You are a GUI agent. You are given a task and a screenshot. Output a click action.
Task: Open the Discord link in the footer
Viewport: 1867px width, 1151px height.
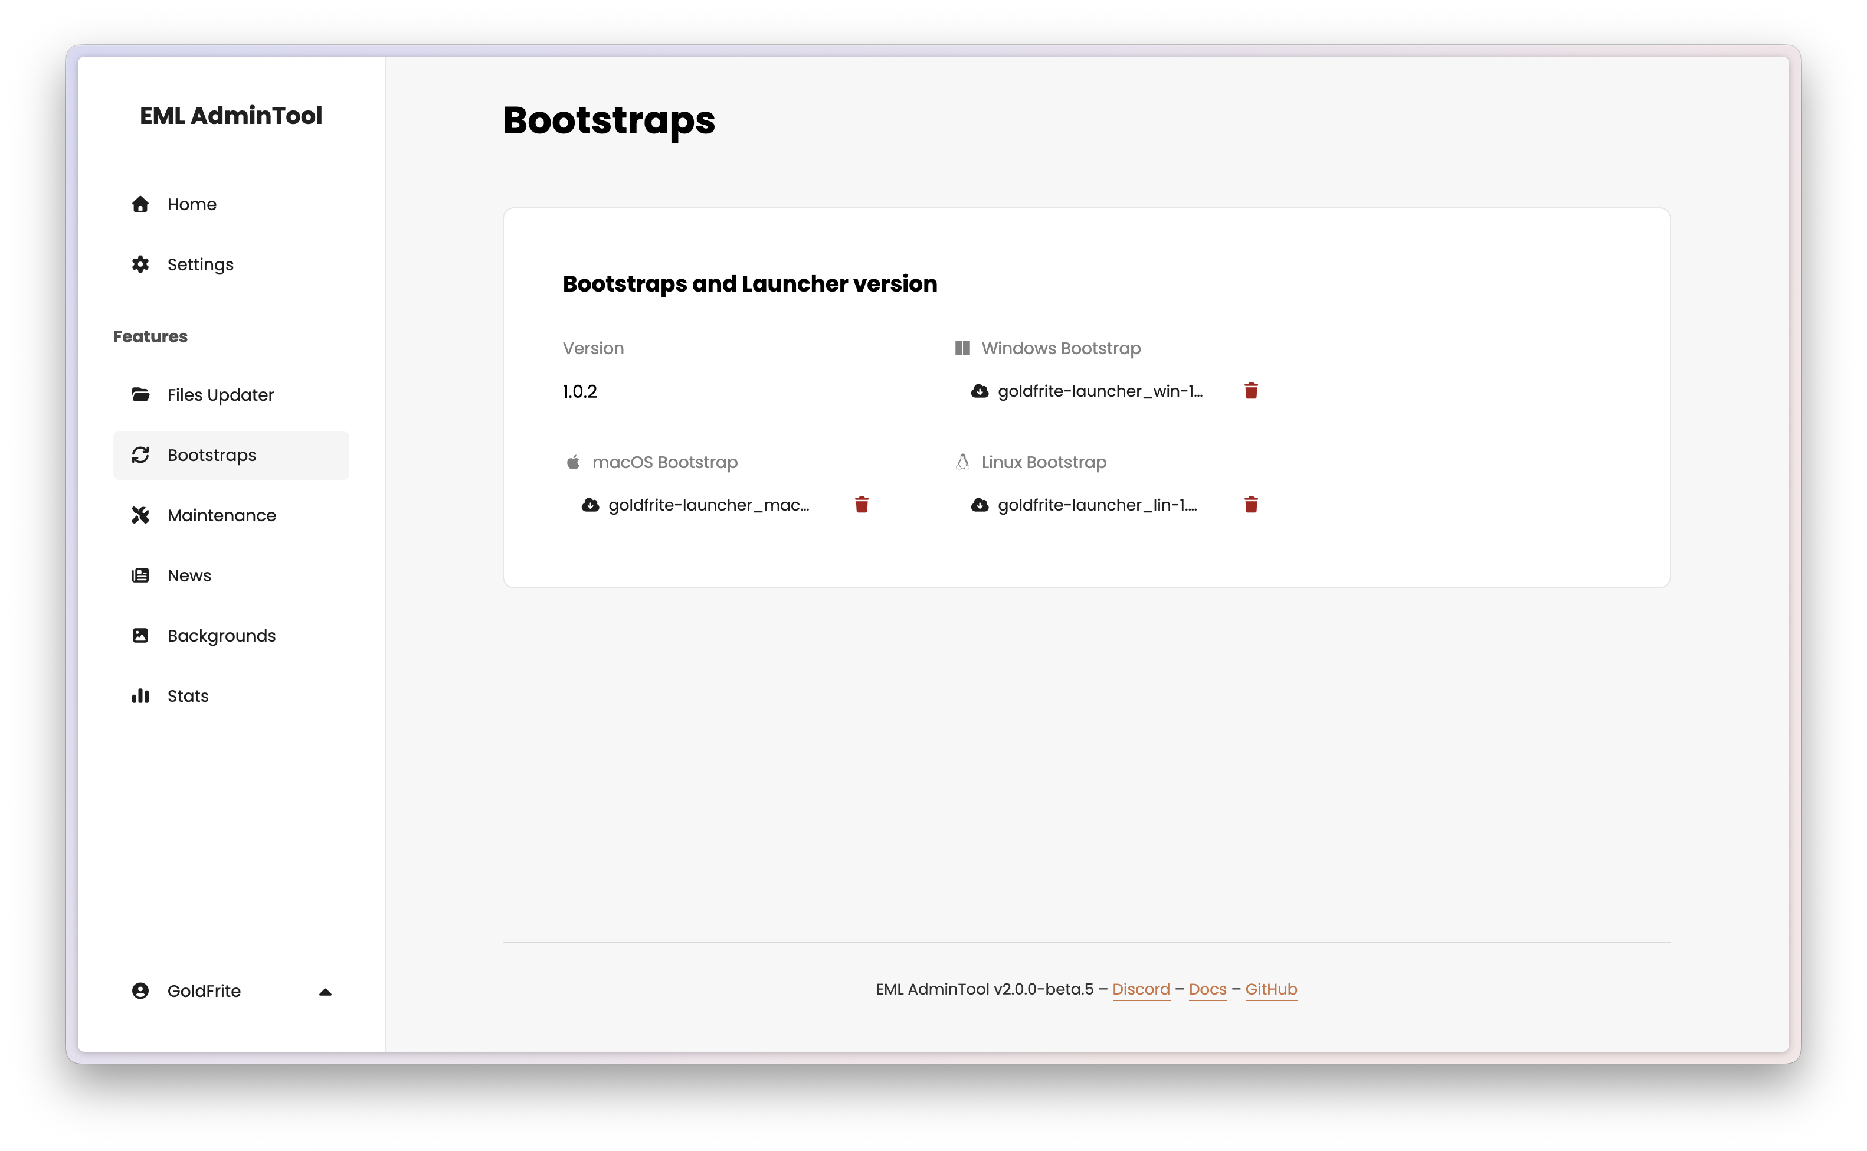pos(1141,990)
